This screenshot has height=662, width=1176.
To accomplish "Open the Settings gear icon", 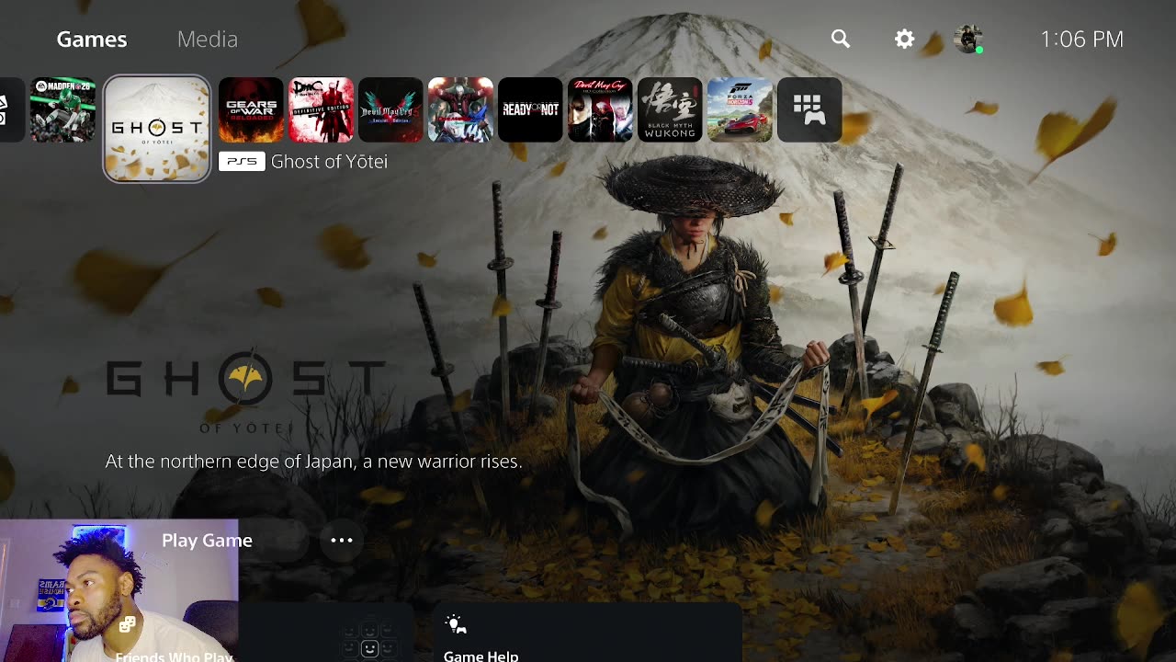I will pyautogui.click(x=905, y=39).
